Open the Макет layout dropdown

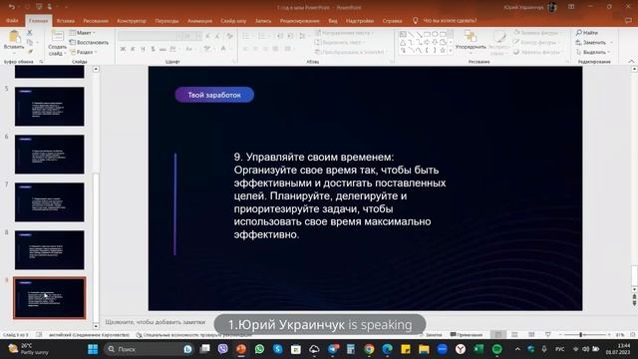[83, 33]
